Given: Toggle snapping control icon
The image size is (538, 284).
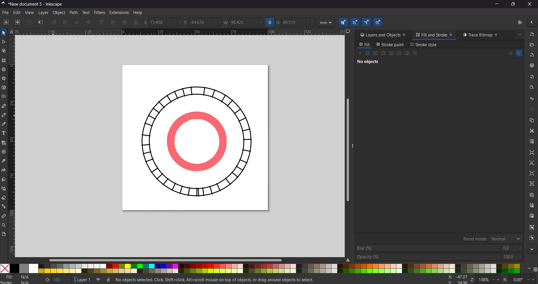Looking at the screenshot, I should [x=520, y=22].
